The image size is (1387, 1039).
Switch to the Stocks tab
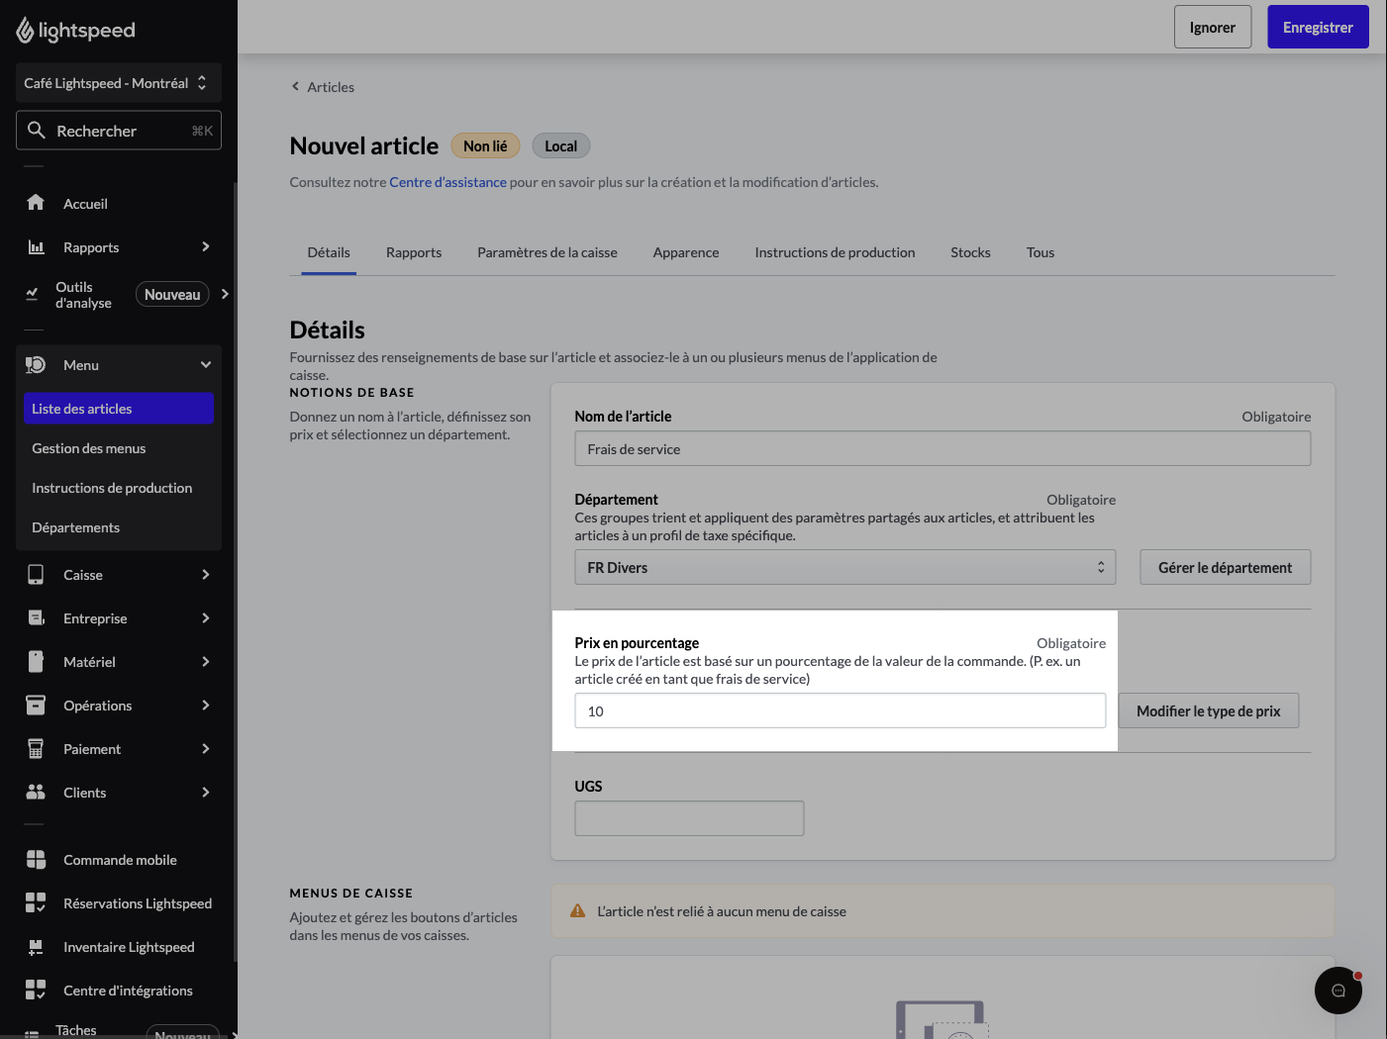(970, 253)
